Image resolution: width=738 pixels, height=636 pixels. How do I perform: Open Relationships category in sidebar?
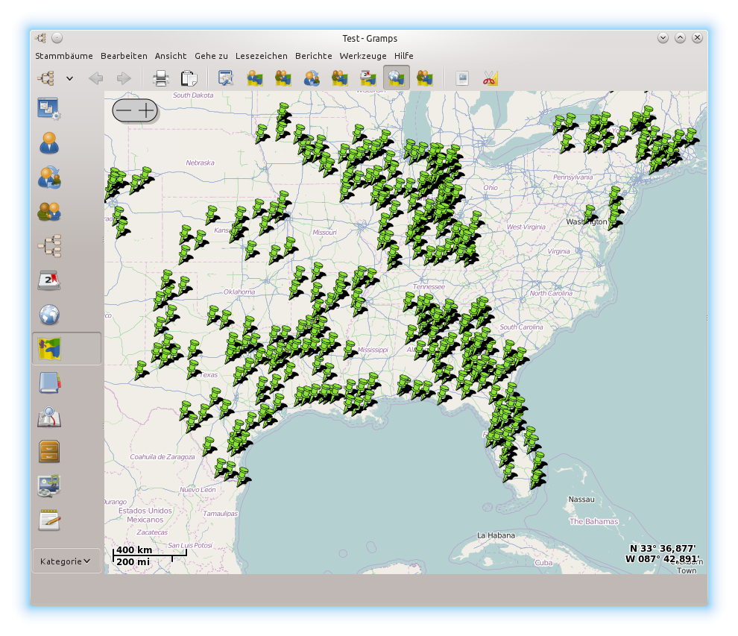tap(49, 177)
